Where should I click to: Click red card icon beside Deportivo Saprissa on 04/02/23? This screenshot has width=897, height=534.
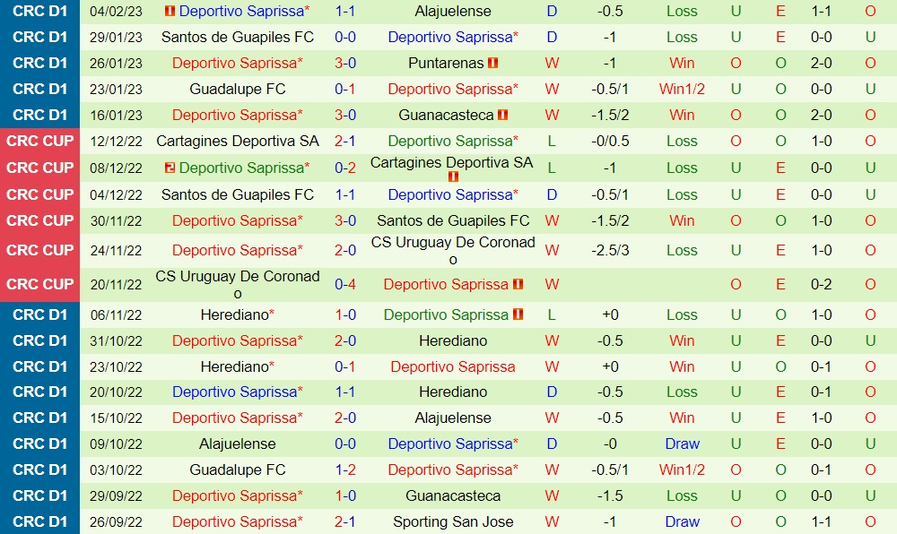(170, 12)
